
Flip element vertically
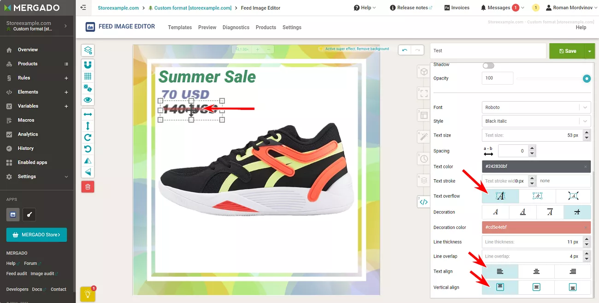click(x=88, y=172)
